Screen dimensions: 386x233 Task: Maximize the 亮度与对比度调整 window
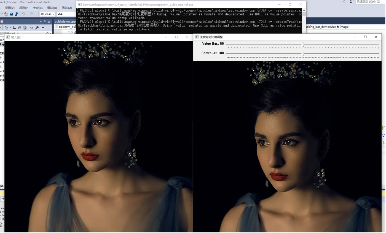[365, 37]
